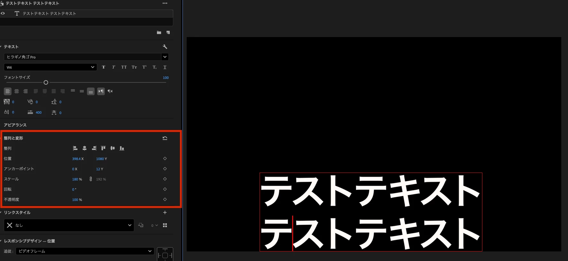Image resolution: width=568 pixels, height=261 pixels.
Task: Open the panel three-dots menu
Action: click(165, 3)
